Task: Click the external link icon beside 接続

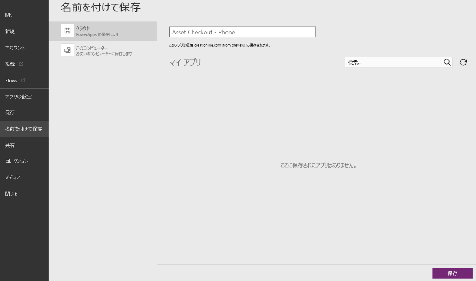Action: [21, 64]
